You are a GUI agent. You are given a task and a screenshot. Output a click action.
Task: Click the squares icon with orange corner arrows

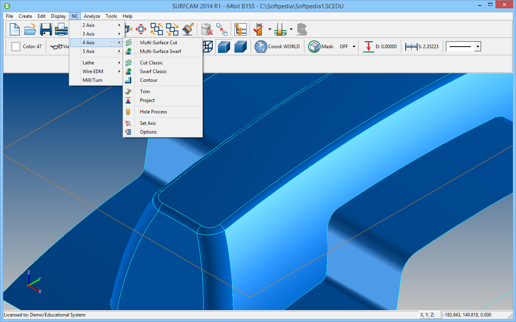pos(157,29)
